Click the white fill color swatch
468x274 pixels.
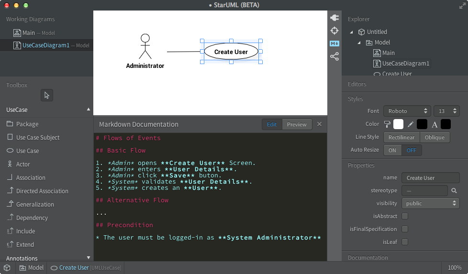(398, 124)
